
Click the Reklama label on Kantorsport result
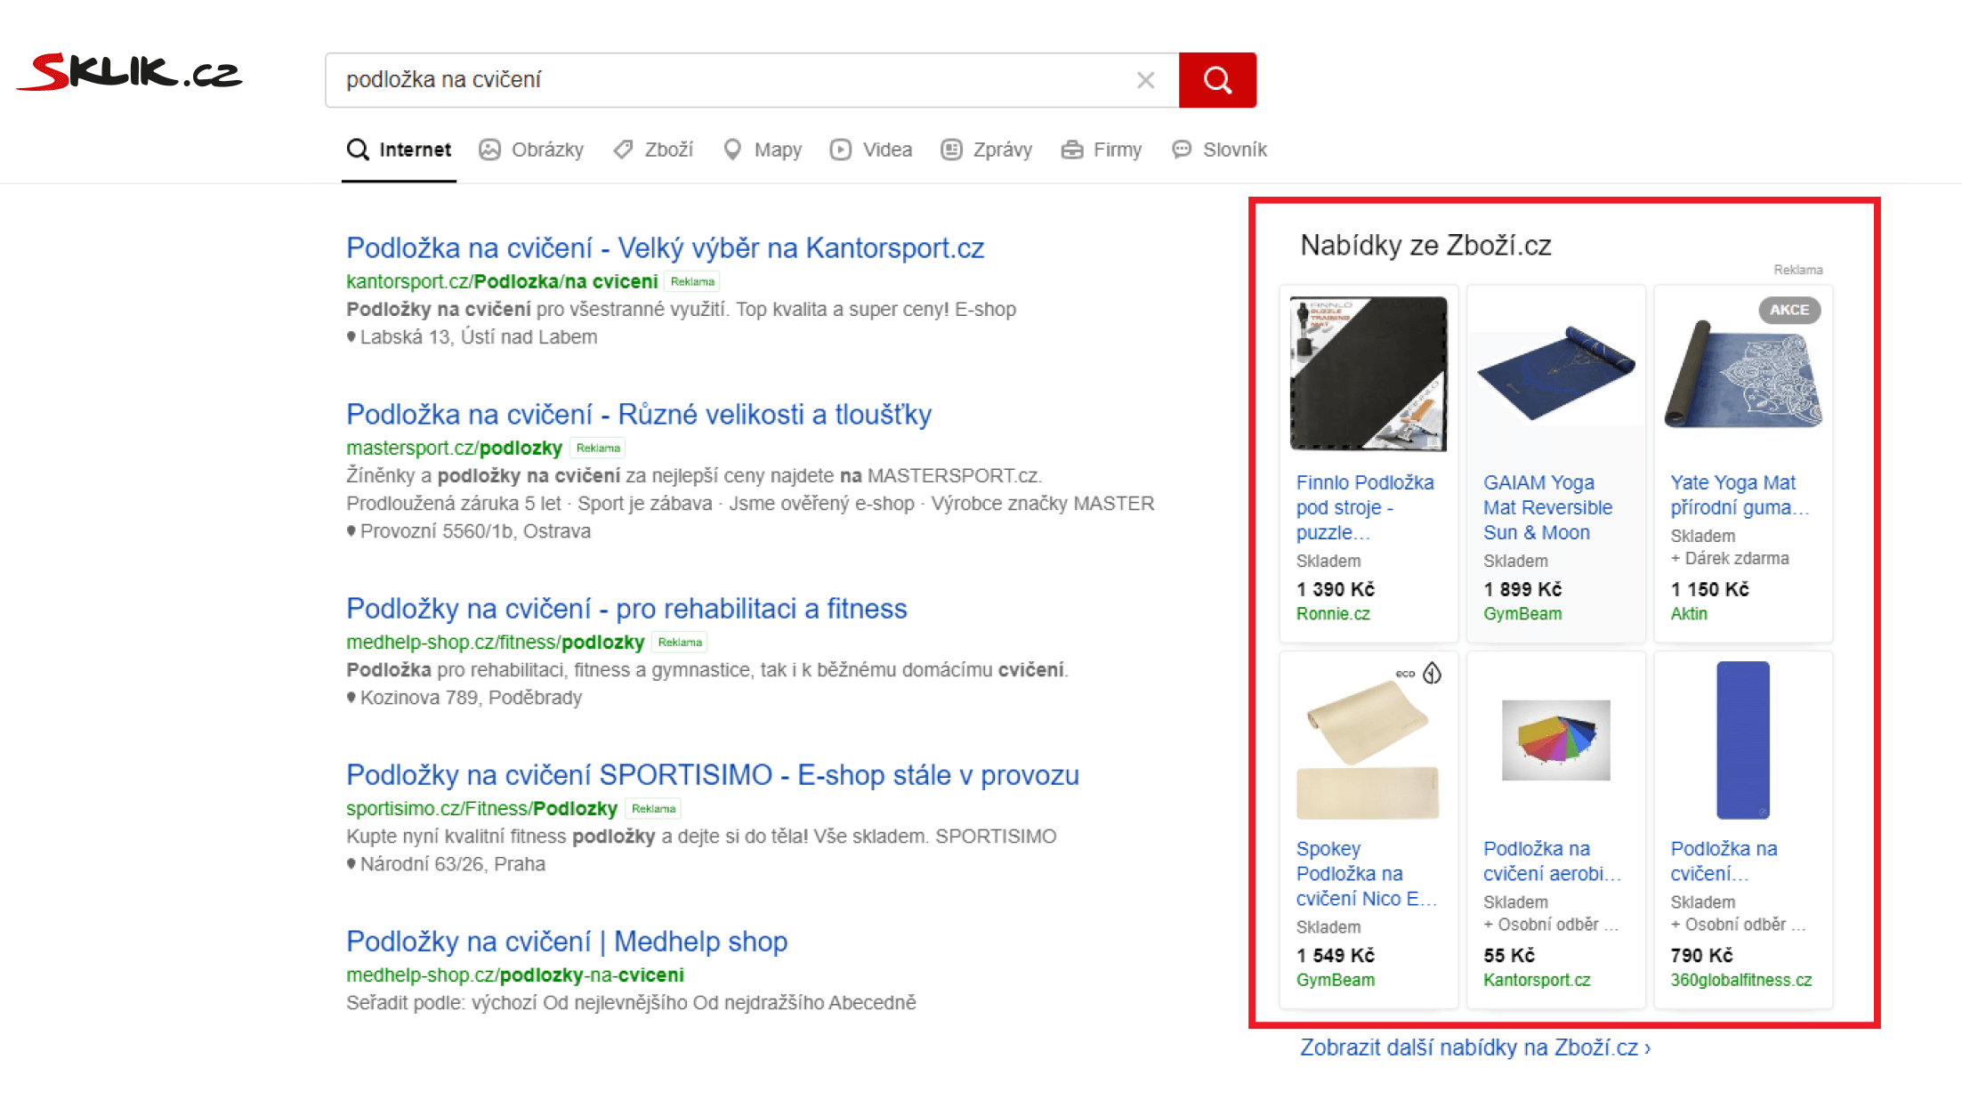pos(692,282)
